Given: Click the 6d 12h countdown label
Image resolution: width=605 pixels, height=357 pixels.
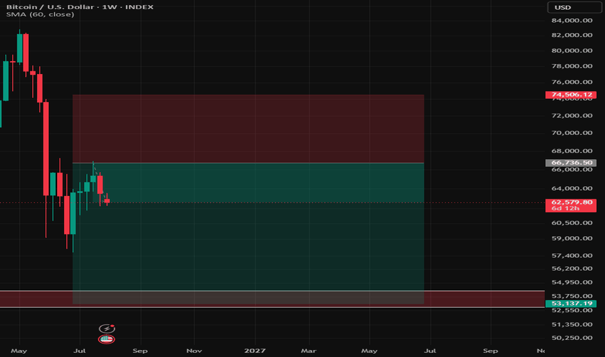Looking at the screenshot, I should [x=565, y=208].
